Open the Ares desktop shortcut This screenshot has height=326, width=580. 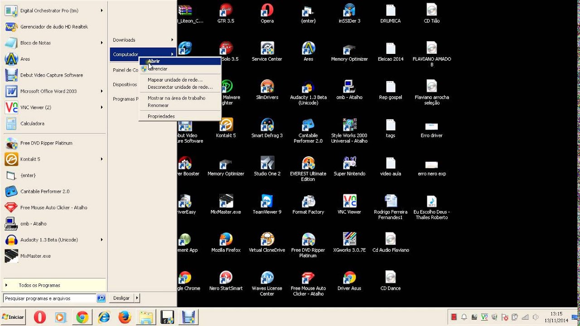click(x=308, y=52)
